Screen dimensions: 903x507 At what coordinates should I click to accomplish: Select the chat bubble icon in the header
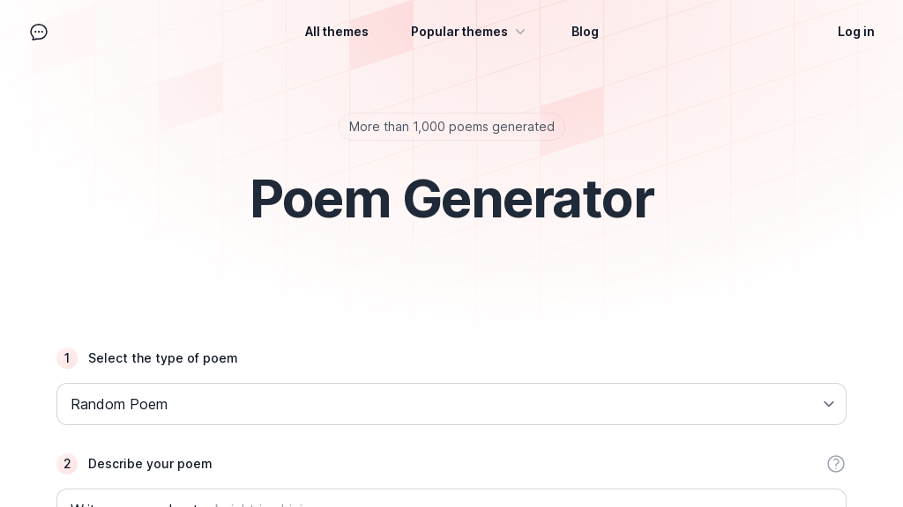39,32
